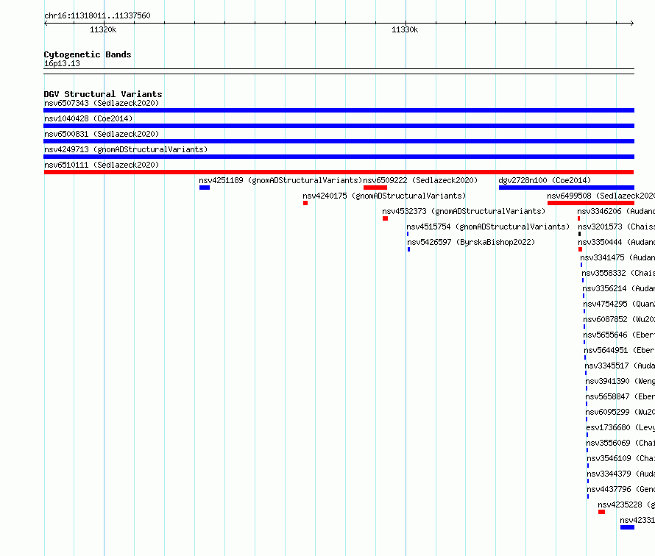Viewport: 655px width, 556px height.
Task: Open the nsv6499508 variant label
Action: pos(601,196)
